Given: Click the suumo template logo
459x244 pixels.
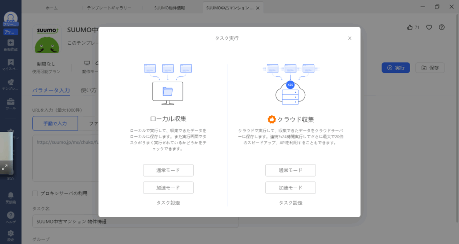Looking at the screenshot, I should 47,39.
